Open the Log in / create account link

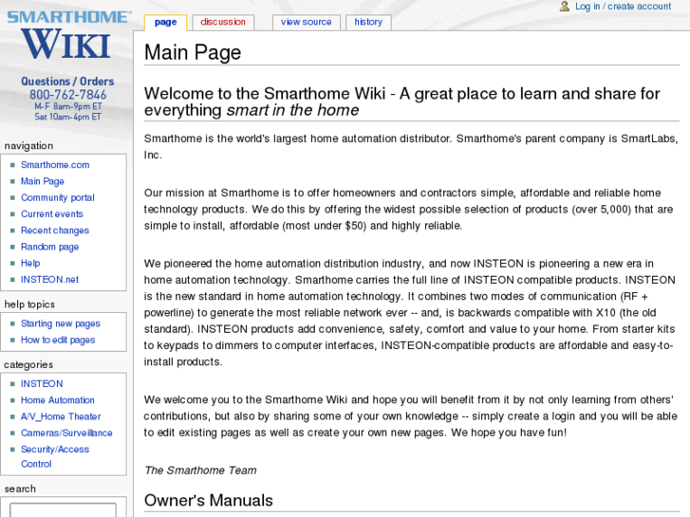[x=623, y=6]
